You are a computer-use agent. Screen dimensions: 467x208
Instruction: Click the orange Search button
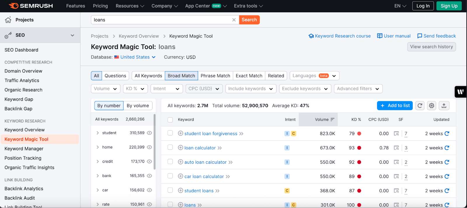249,20
